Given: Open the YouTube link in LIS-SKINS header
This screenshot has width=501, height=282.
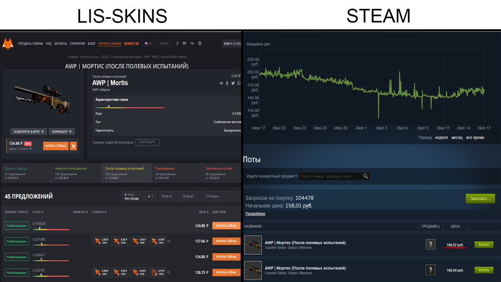Looking at the screenshot, I should 185,43.
